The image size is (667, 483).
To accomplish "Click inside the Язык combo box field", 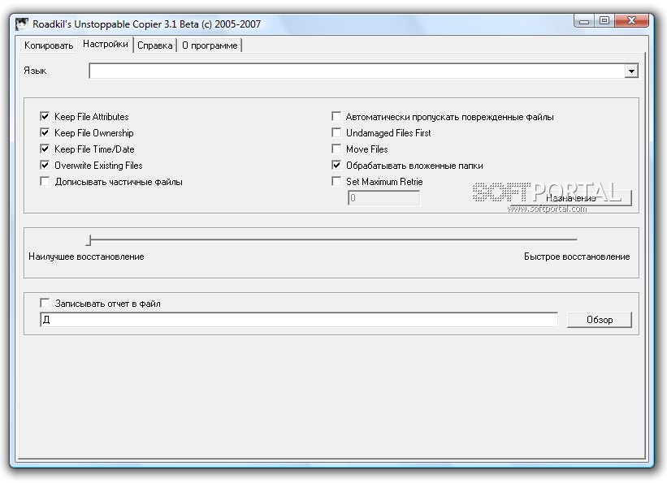I will [357, 71].
